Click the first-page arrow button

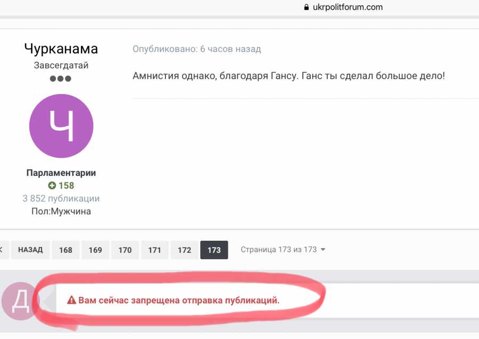tap(4, 250)
